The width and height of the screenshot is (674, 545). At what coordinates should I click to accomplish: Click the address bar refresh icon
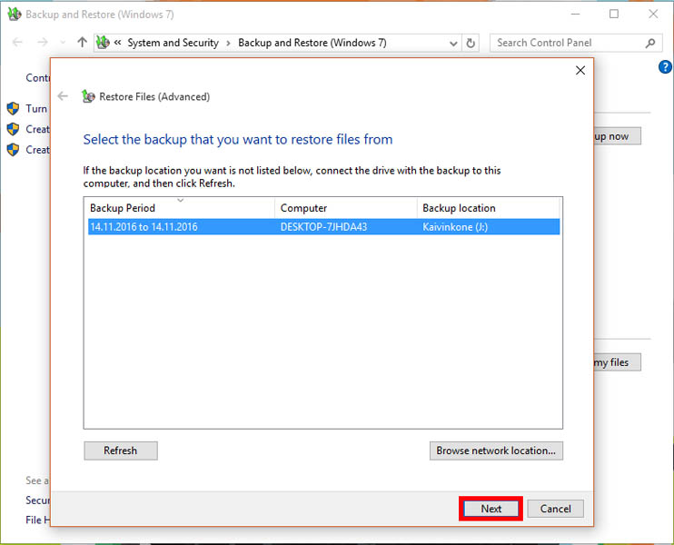click(471, 43)
